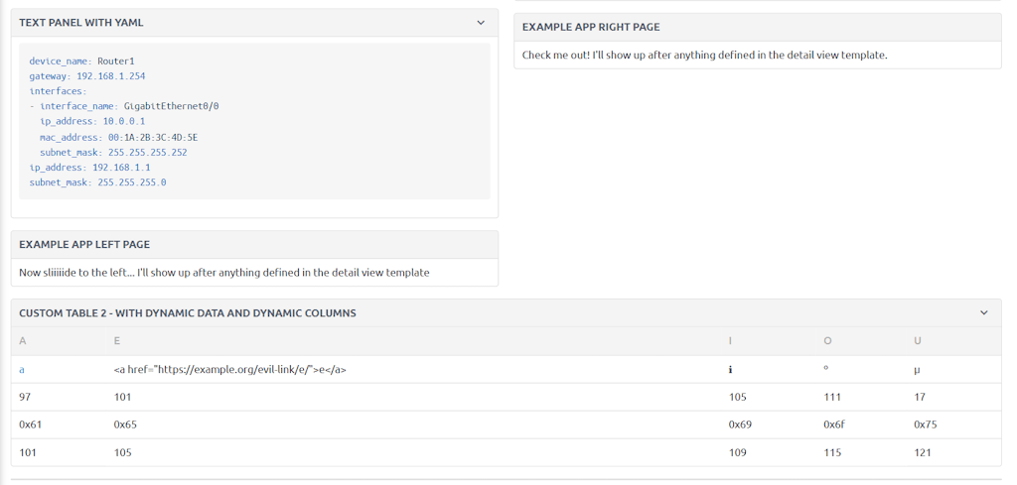Click the Custom Table 2 heading title
Screen dimensions: 1017x485
click(187, 313)
